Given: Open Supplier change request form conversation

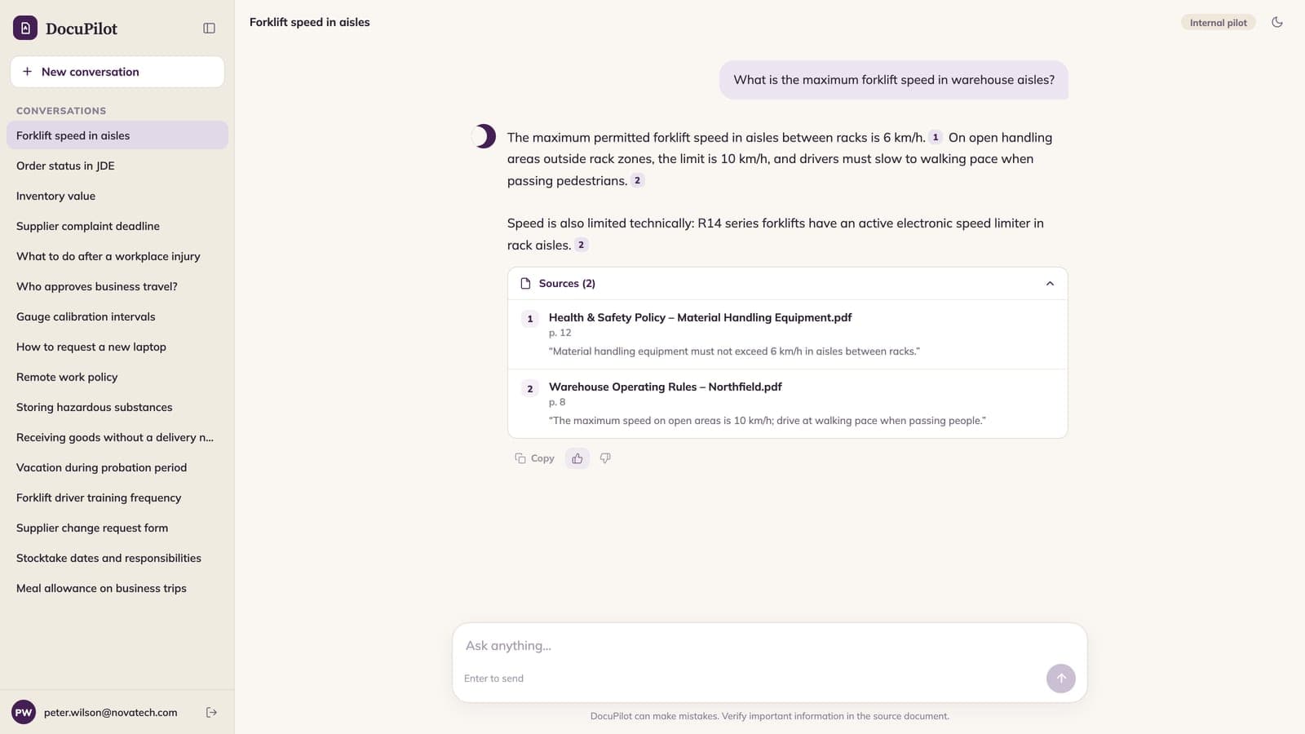Looking at the screenshot, I should click(117, 528).
